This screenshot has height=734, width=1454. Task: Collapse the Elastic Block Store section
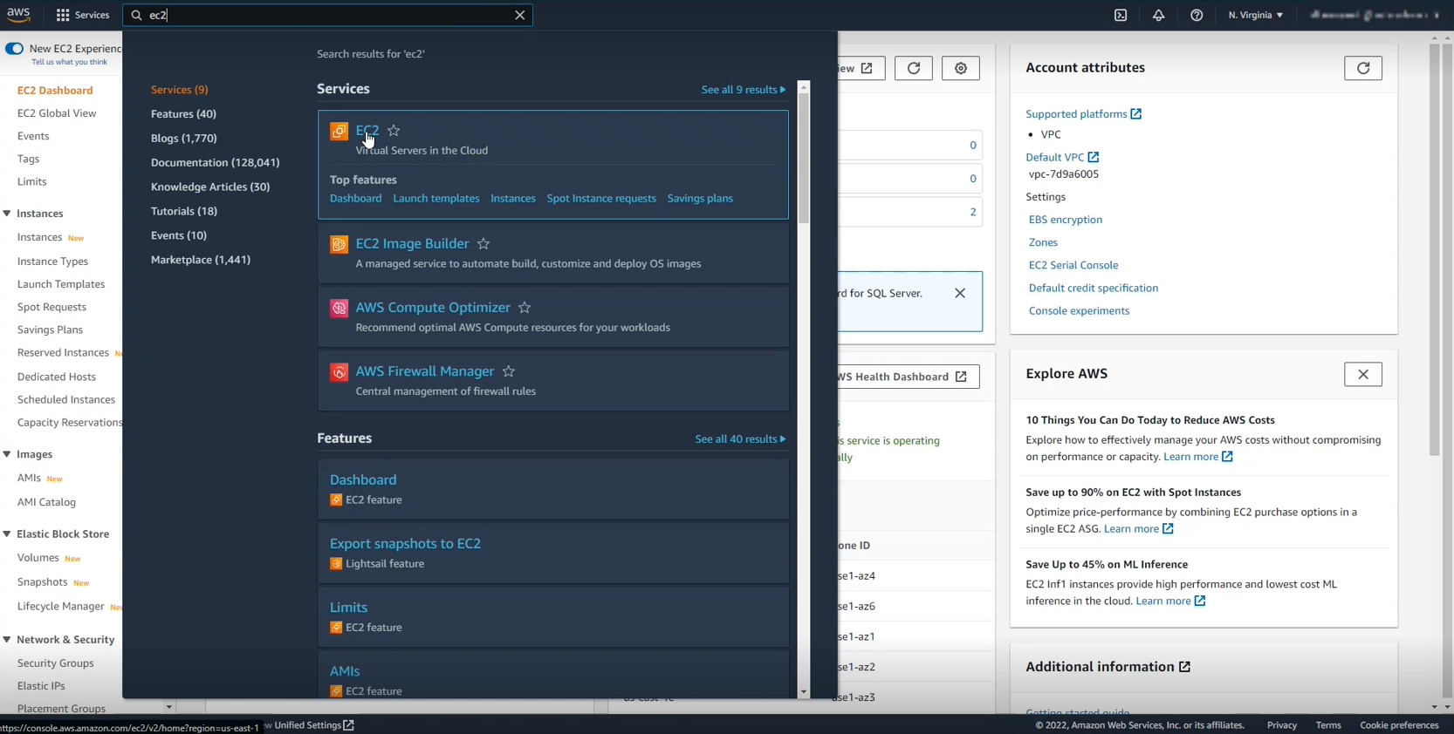(7, 534)
